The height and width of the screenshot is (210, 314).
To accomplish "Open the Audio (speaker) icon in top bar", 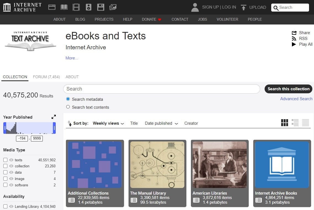I will tap(88, 7).
